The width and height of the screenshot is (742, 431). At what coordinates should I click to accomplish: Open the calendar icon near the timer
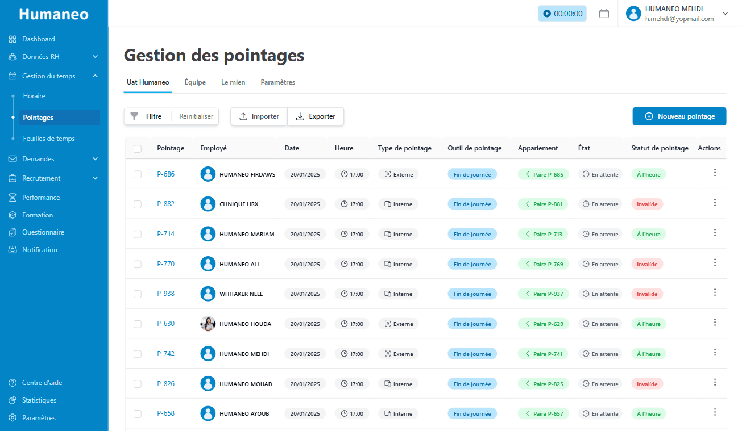point(604,12)
